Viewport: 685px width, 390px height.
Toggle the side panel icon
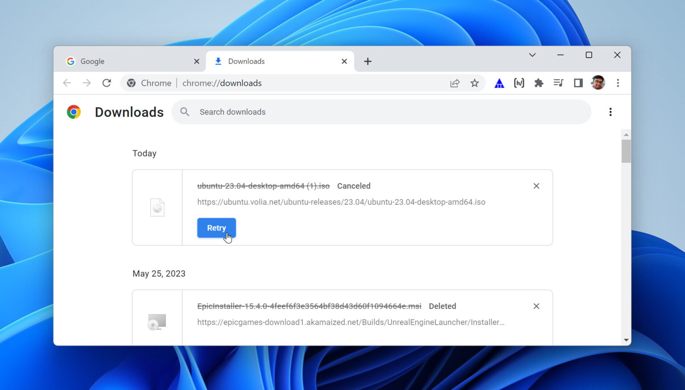578,83
